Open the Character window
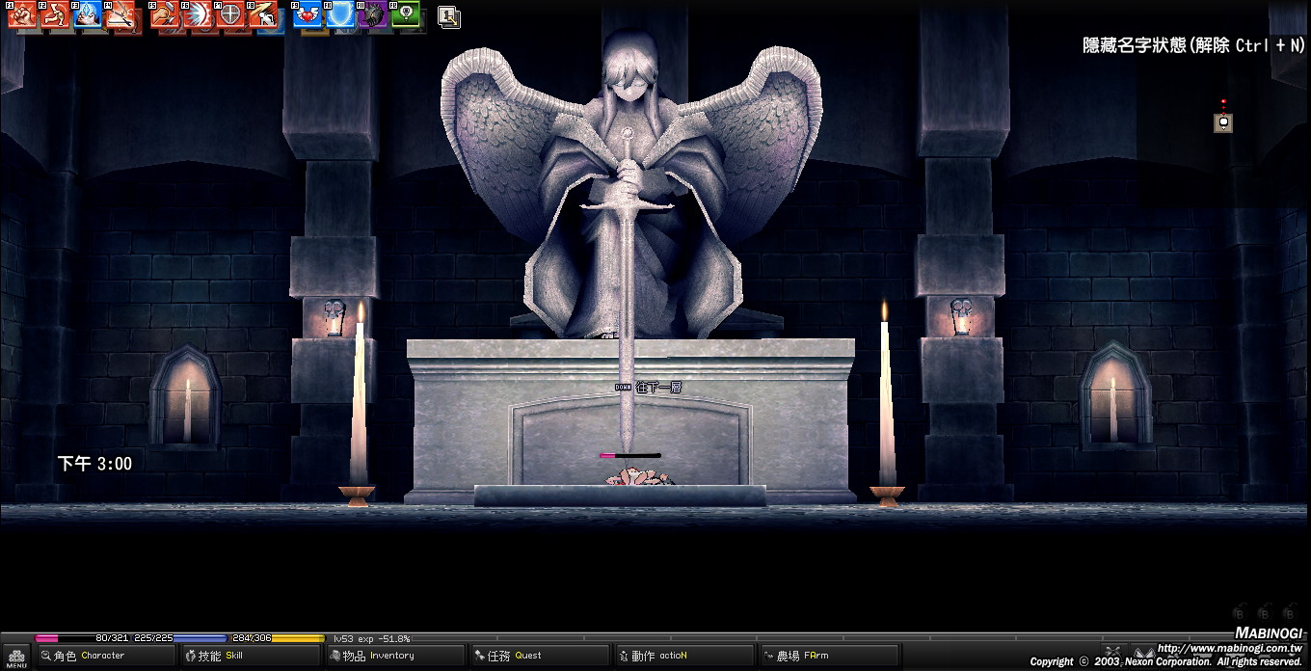 [104, 656]
